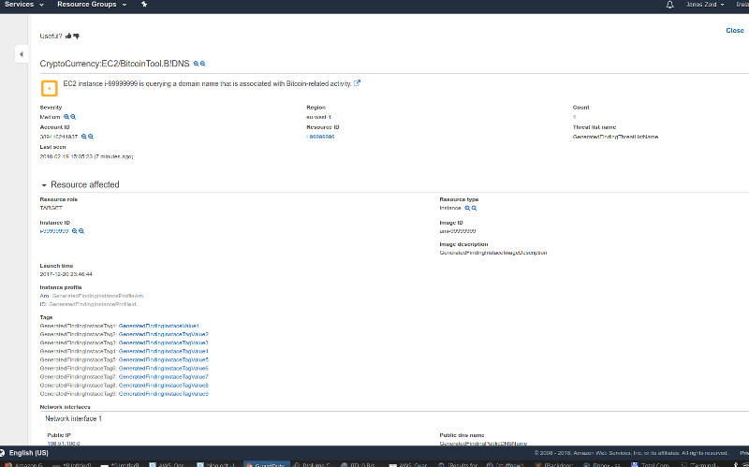
Task: Exclude filter magnifier beside Instance ID link
Action: click(x=81, y=231)
